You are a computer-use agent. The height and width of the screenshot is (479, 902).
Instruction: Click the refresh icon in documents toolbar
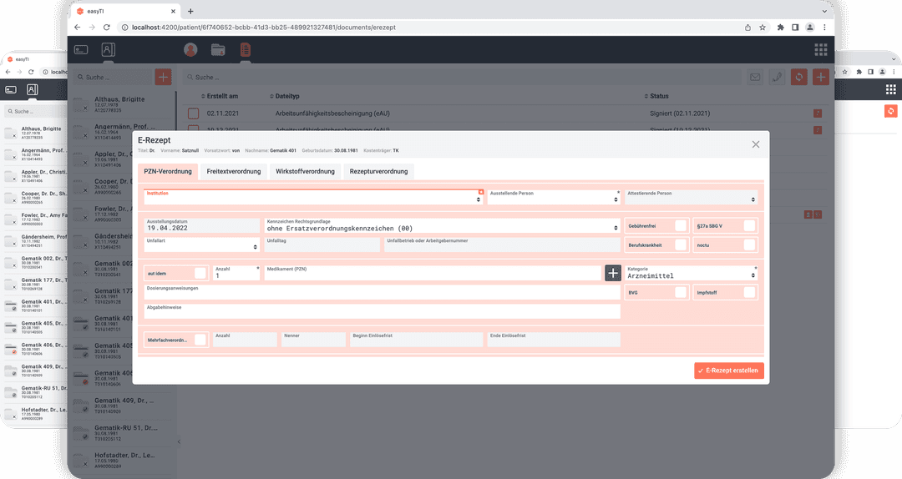[799, 77]
